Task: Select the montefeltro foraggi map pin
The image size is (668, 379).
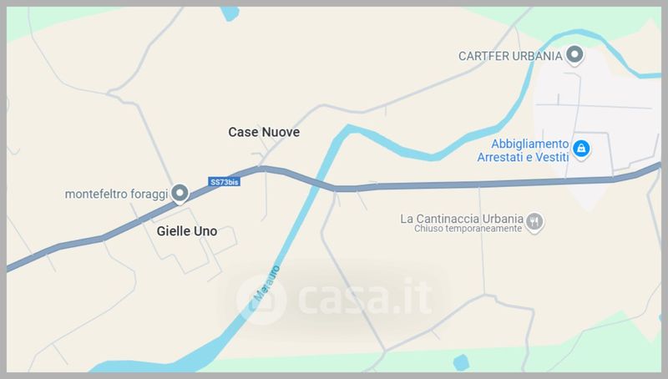Action: [180, 194]
